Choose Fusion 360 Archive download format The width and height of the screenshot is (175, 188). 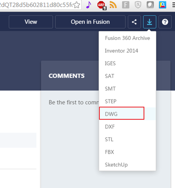127,38
